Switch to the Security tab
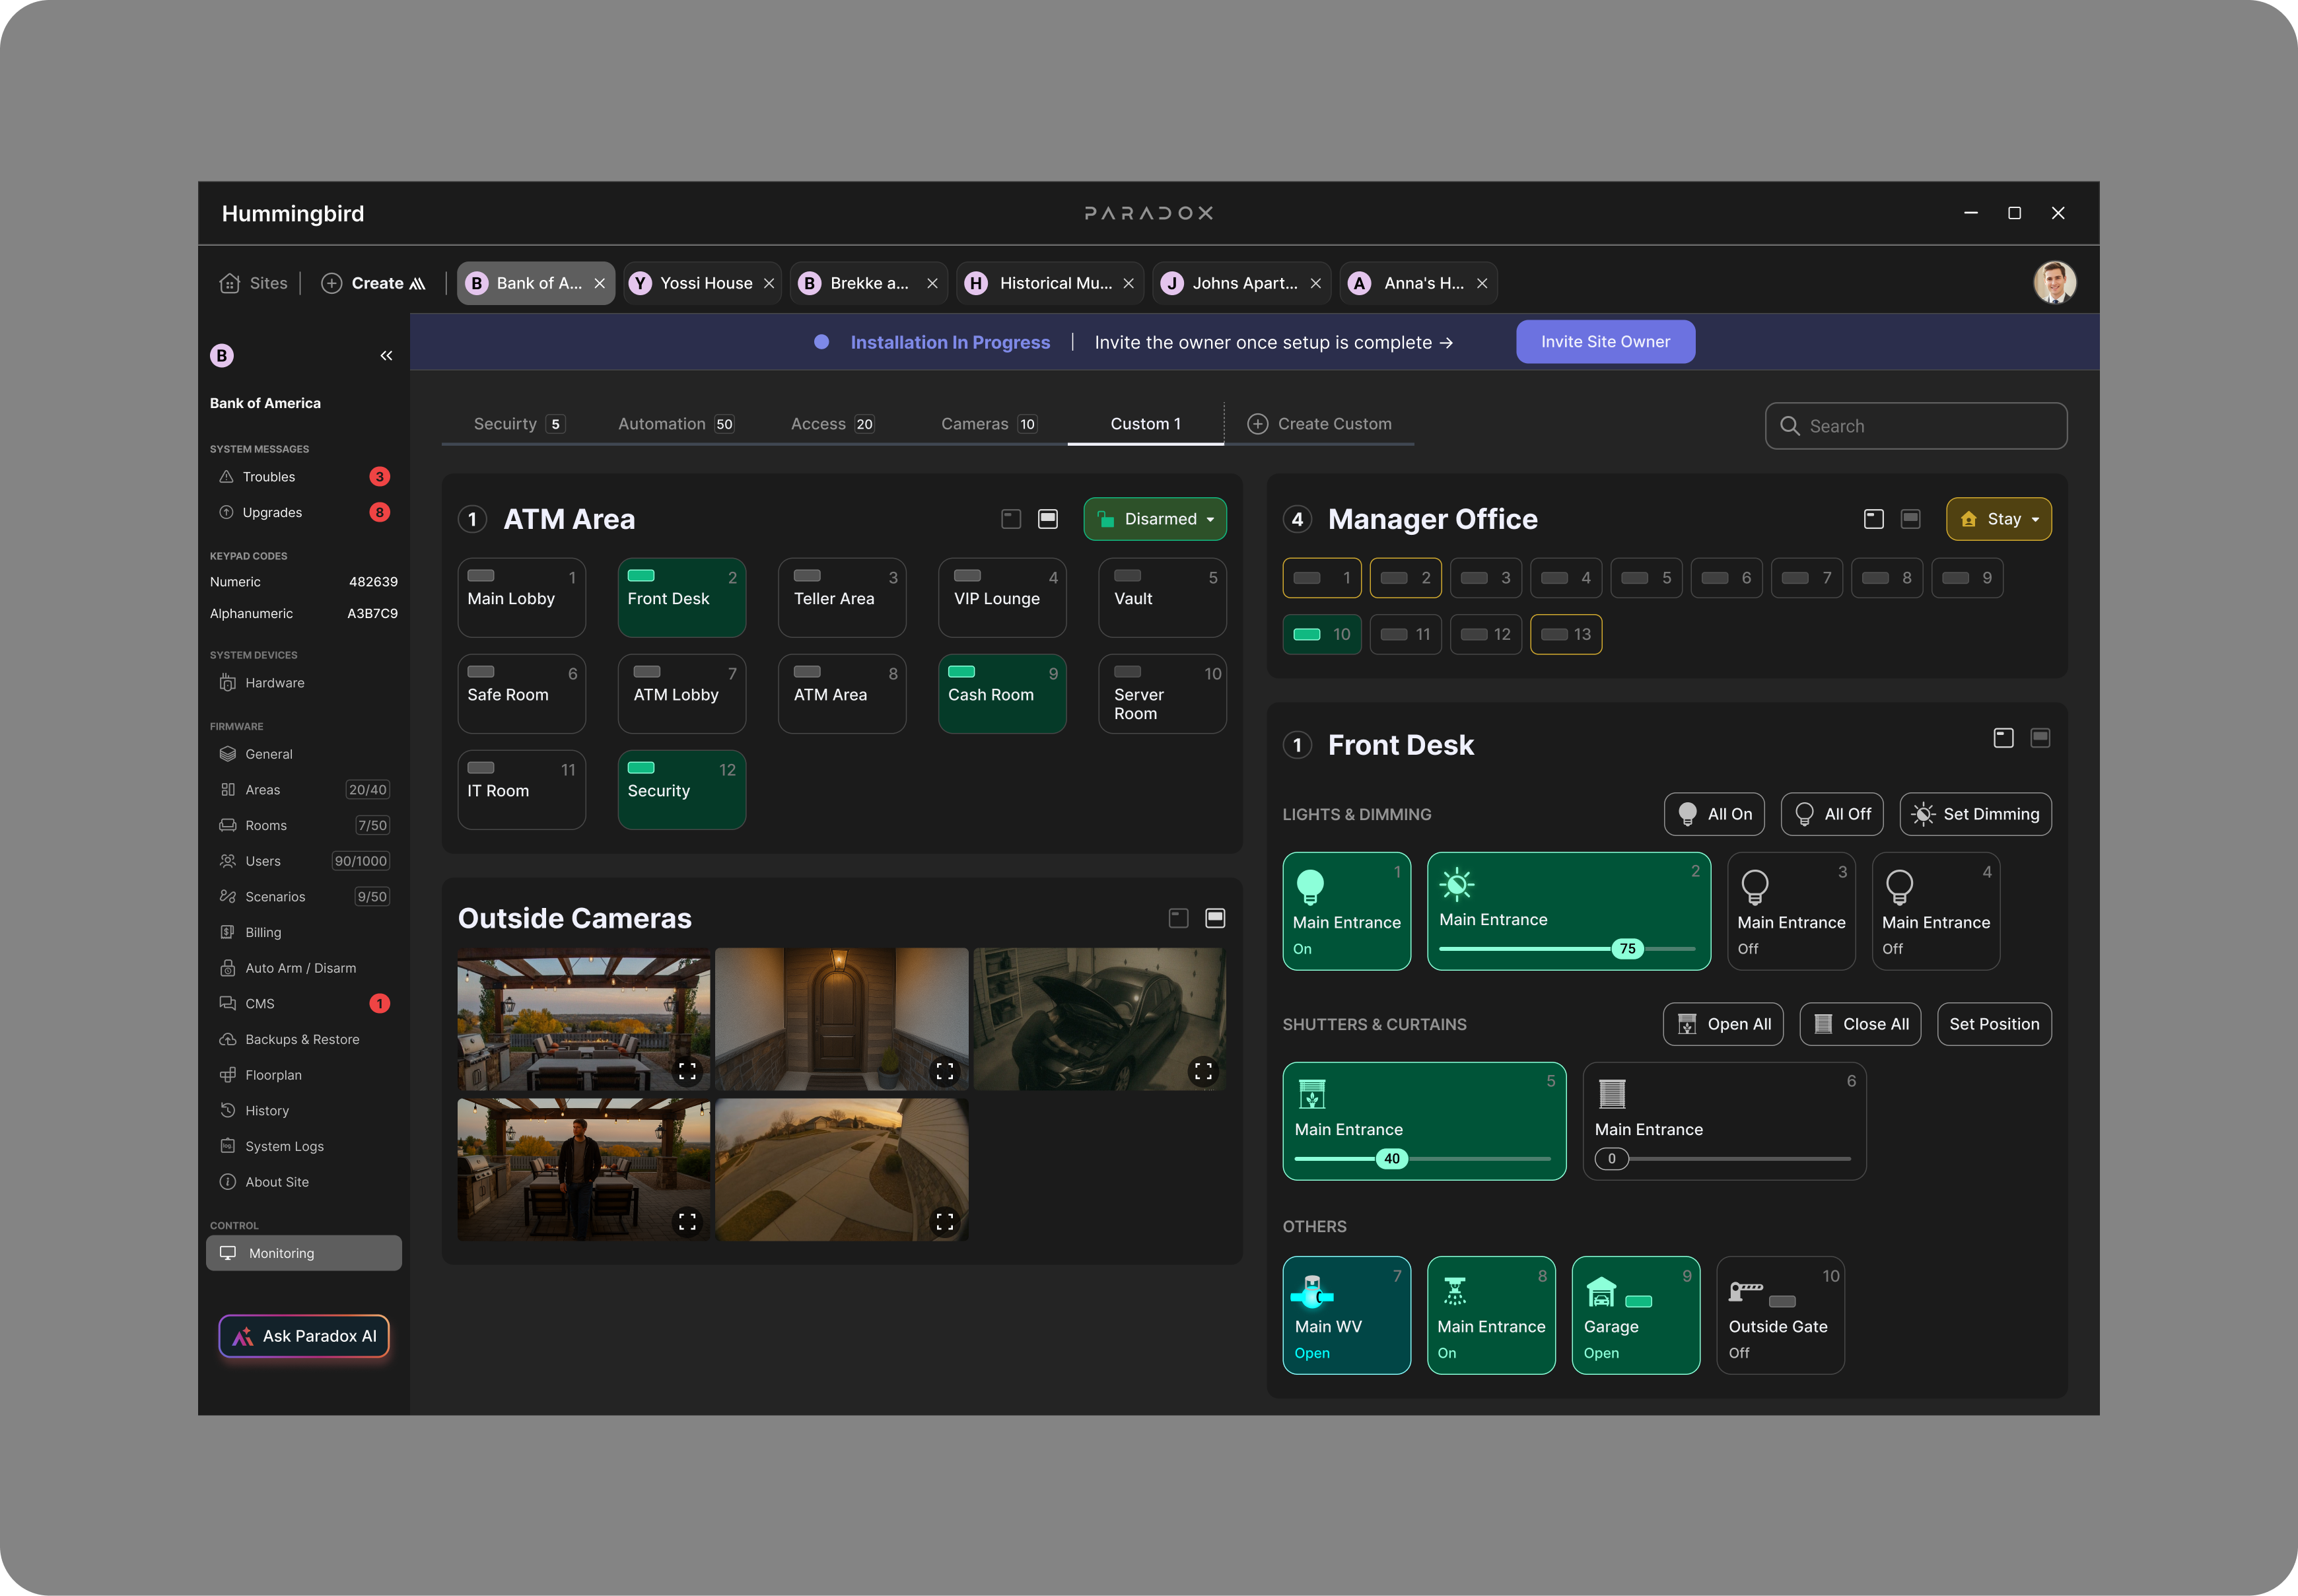Screen dimensions: 2298x1596 (519, 424)
